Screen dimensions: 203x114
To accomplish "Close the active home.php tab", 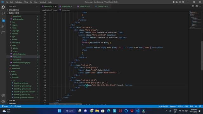I will 56,6.
